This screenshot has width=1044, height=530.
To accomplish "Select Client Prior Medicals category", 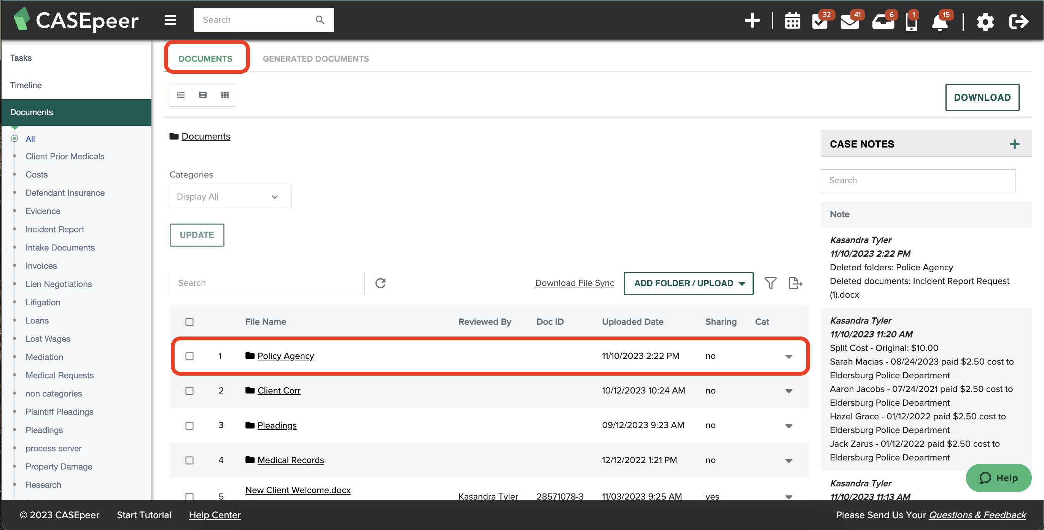I will click(65, 156).
